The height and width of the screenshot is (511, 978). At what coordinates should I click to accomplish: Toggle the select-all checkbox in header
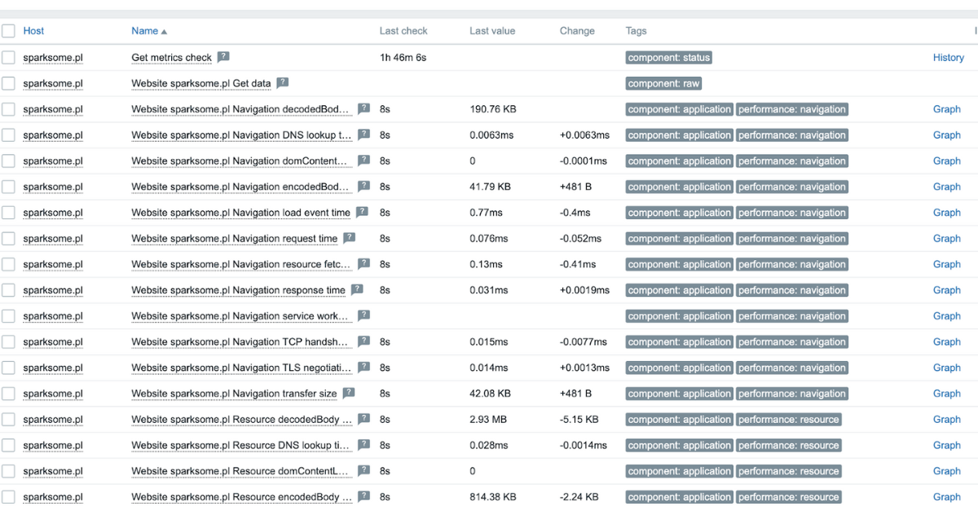[8, 31]
